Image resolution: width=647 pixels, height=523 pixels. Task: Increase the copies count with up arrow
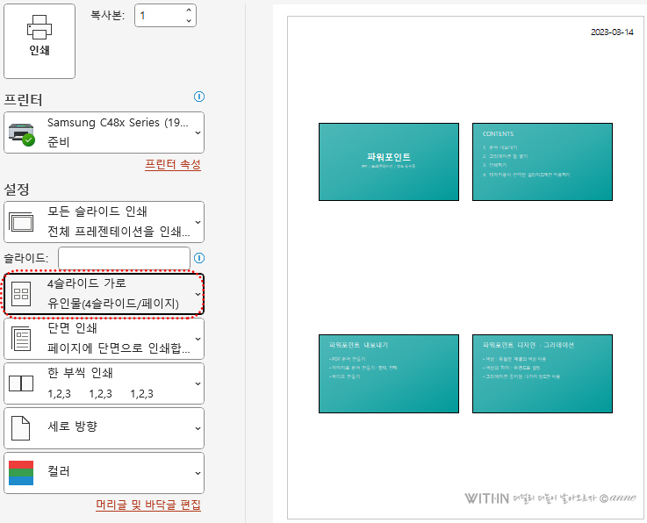click(189, 11)
